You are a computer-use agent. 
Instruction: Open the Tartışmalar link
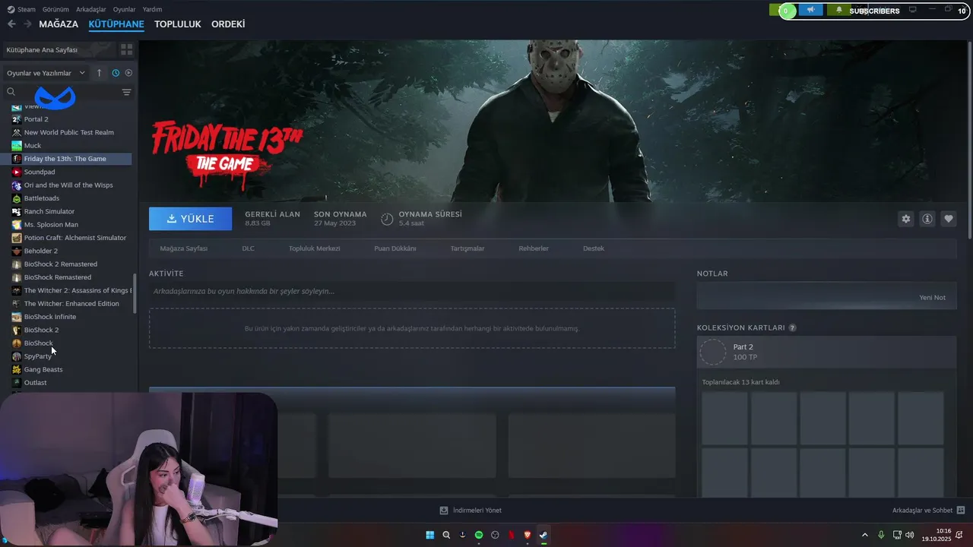click(467, 248)
